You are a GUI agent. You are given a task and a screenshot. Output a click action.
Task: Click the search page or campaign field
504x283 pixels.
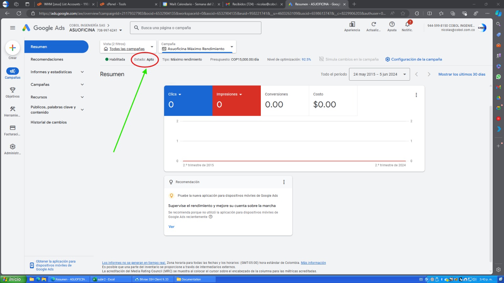click(x=196, y=28)
